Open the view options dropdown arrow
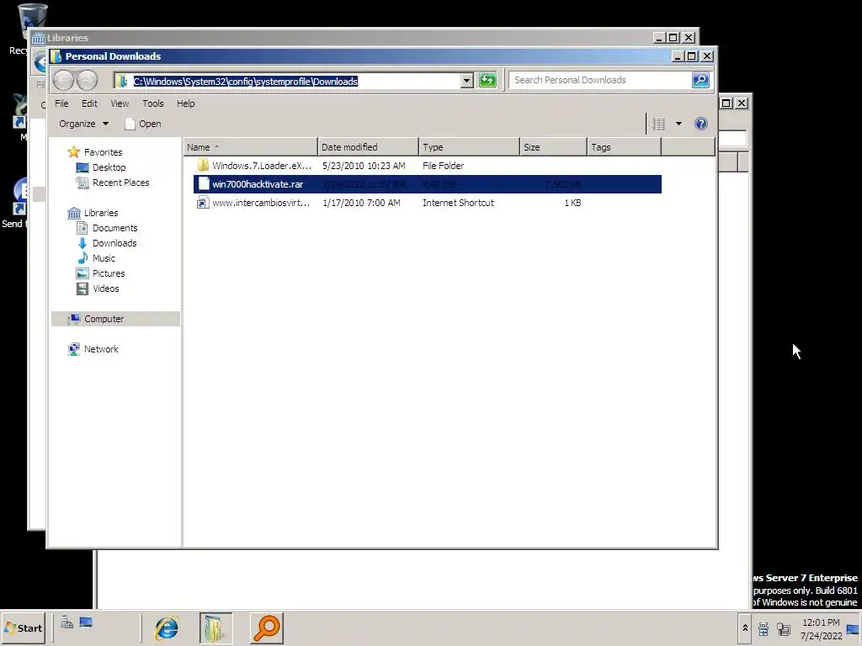 click(678, 124)
